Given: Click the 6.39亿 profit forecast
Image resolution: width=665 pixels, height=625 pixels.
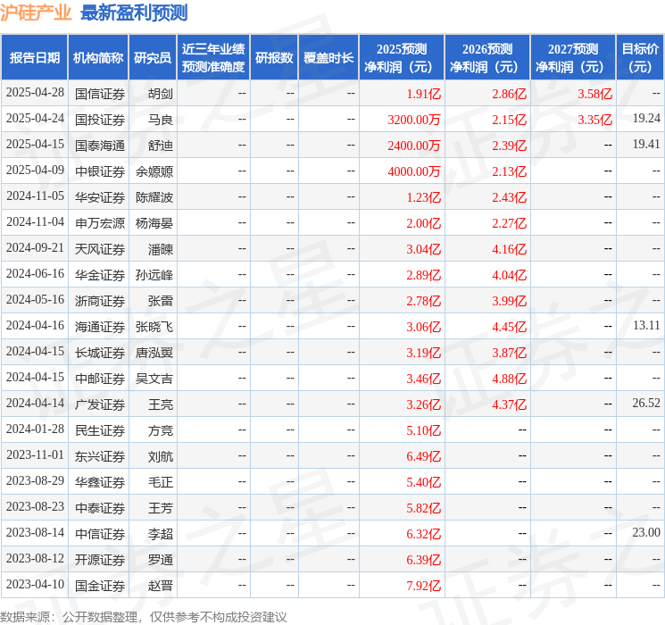Looking at the screenshot, I should pyautogui.click(x=424, y=560).
